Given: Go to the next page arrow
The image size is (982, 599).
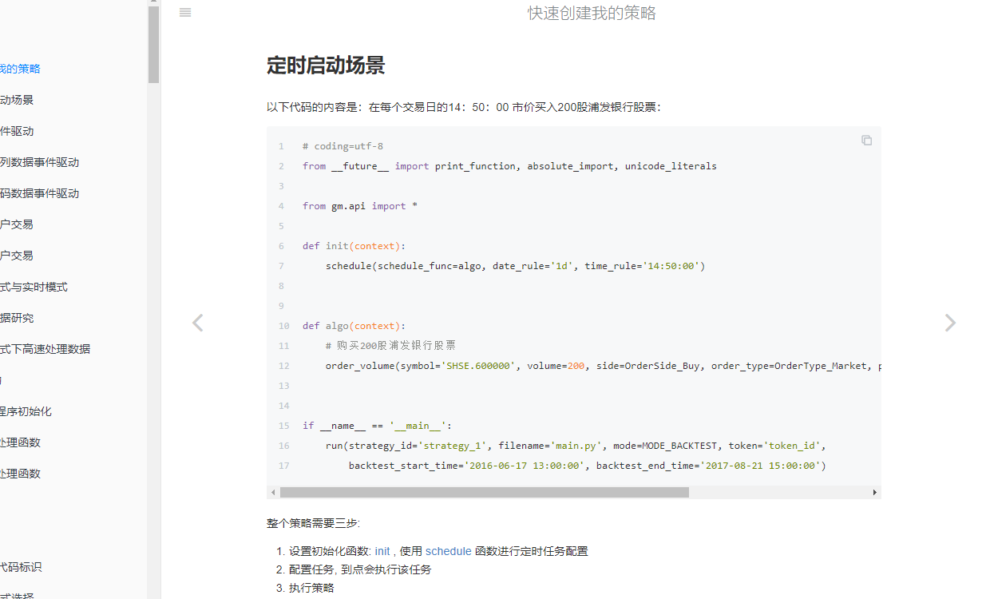Looking at the screenshot, I should pos(949,323).
